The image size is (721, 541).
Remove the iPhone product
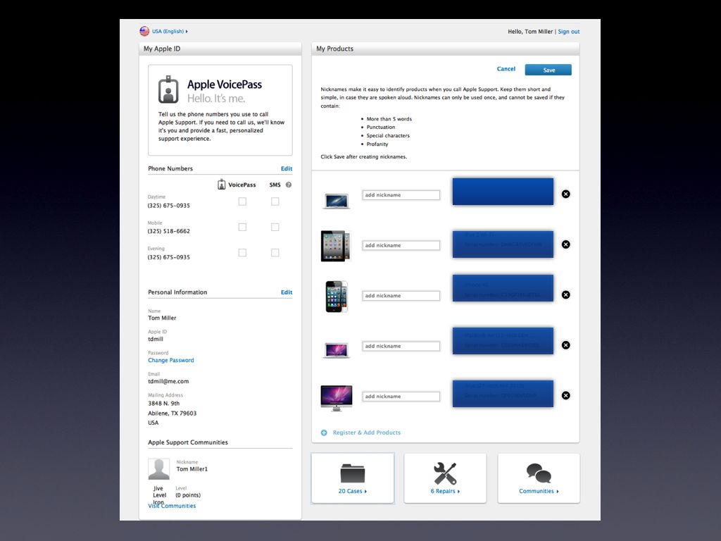click(x=566, y=295)
